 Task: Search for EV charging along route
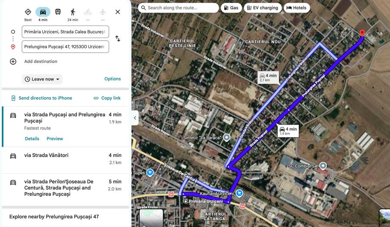[263, 8]
